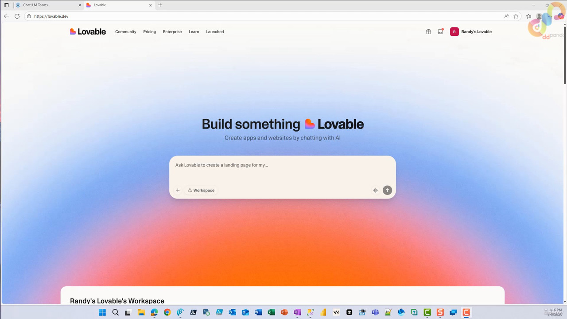The image size is (567, 319).
Task: Open Microsoft Teams from the taskbar
Action: click(x=375, y=312)
